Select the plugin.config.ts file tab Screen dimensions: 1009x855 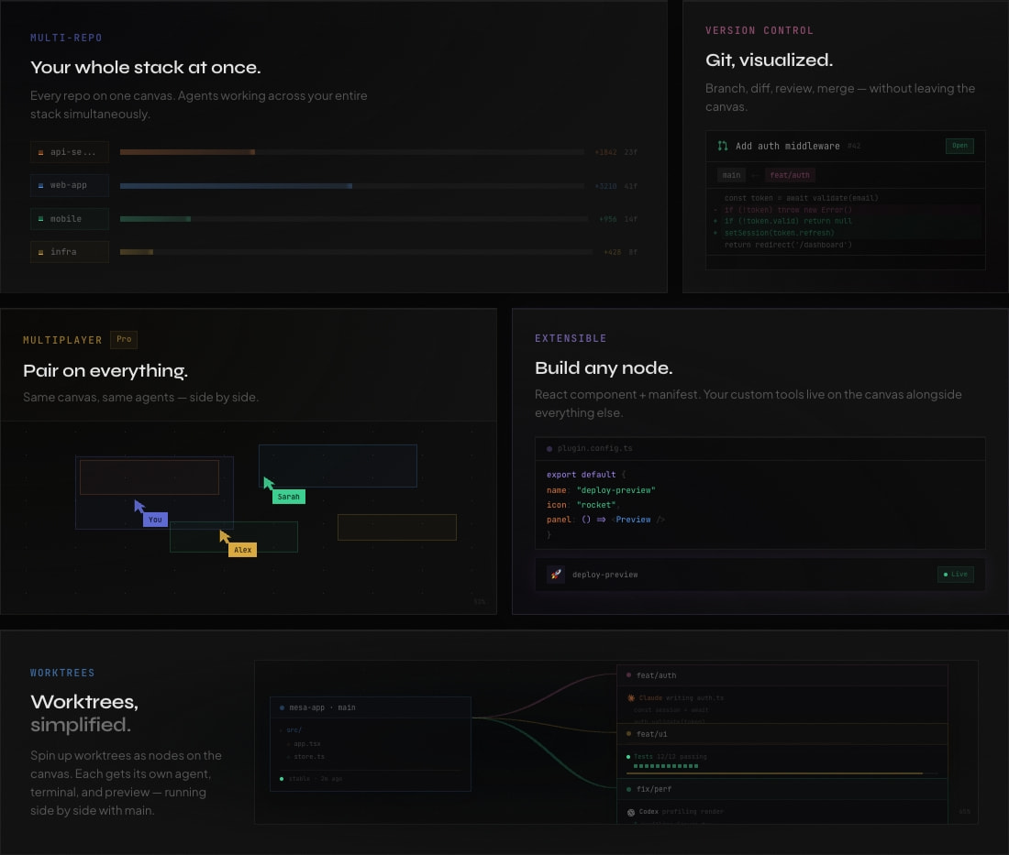pyautogui.click(x=589, y=448)
